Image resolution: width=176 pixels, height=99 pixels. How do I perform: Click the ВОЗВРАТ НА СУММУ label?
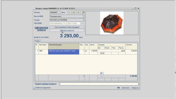42,37
